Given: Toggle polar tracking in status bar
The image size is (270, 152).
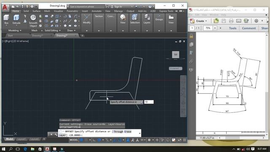Looking at the screenshot, I should click(x=99, y=140).
